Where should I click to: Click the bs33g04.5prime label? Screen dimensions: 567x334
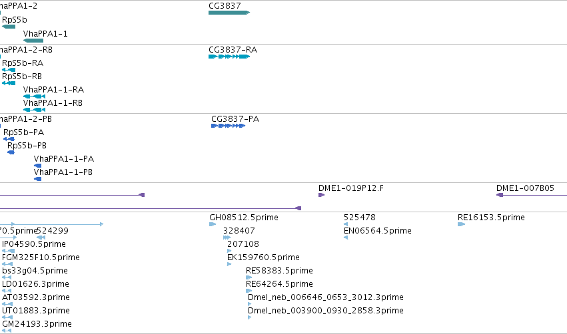coord(35,271)
